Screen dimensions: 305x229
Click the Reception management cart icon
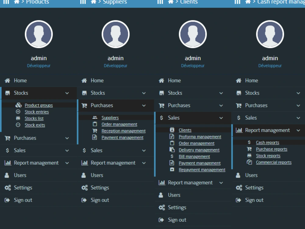[x=95, y=131]
